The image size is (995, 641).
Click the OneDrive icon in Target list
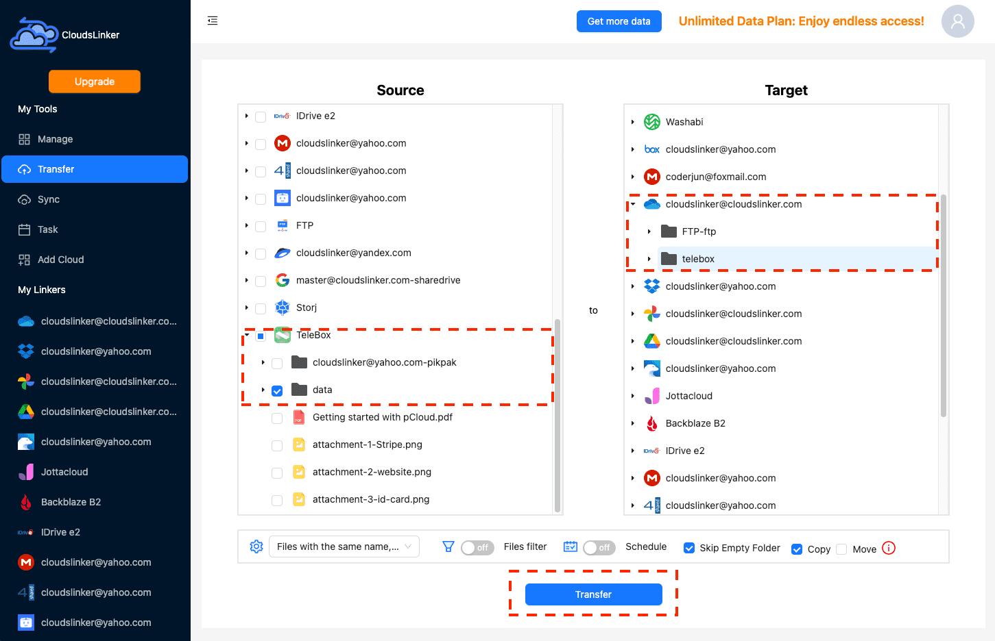[652, 204]
